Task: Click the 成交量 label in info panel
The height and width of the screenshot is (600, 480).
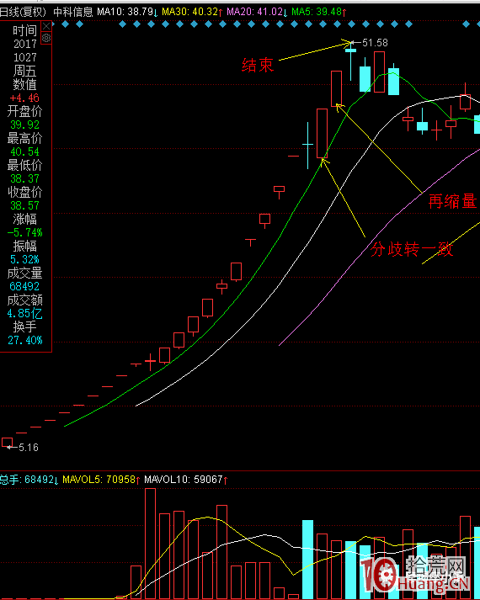Action: click(x=25, y=273)
